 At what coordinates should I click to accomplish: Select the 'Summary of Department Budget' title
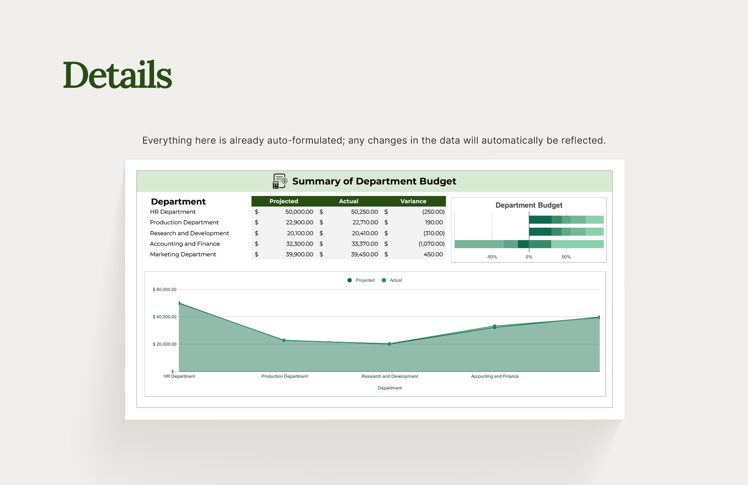pos(374,181)
